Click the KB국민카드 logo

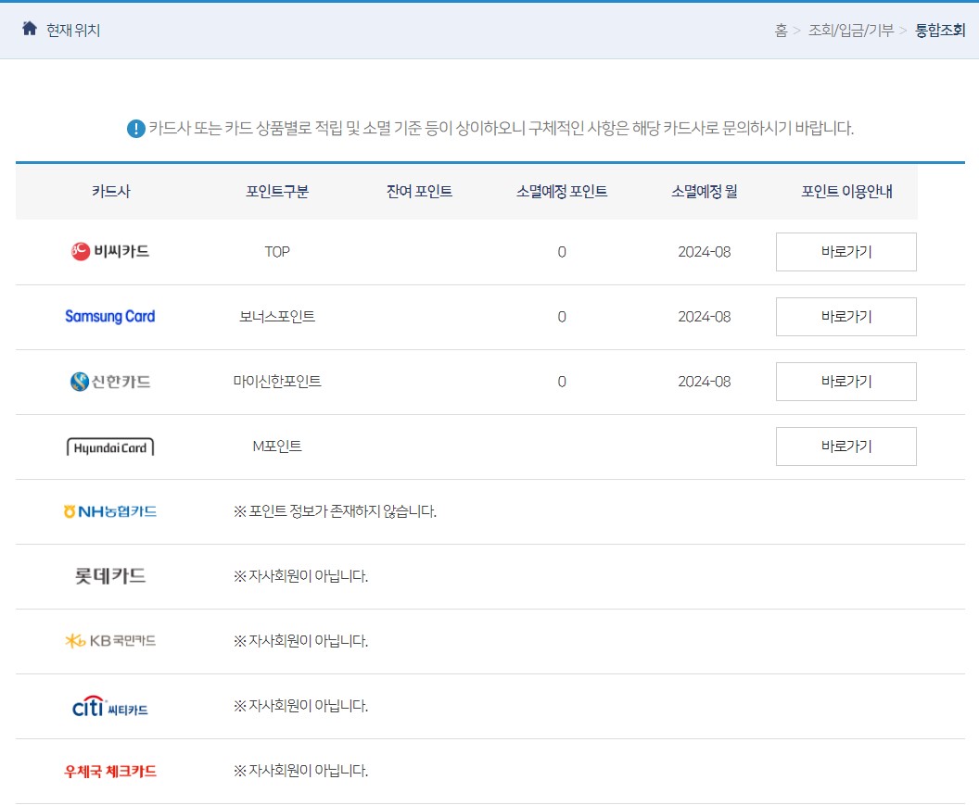(x=110, y=640)
